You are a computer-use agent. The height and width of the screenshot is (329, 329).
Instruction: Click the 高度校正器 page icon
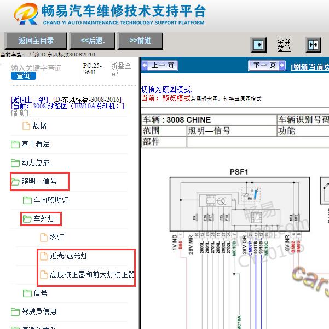click(x=44, y=275)
